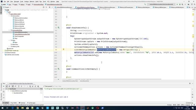Click the run gutter icon beside isAmmunitionListNotEmpty
Screen dimensions: 196x110
tap(58, 69)
